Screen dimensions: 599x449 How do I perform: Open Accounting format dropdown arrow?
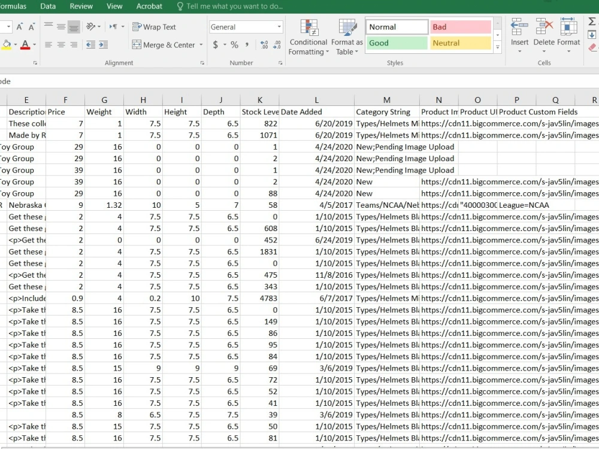pos(225,45)
